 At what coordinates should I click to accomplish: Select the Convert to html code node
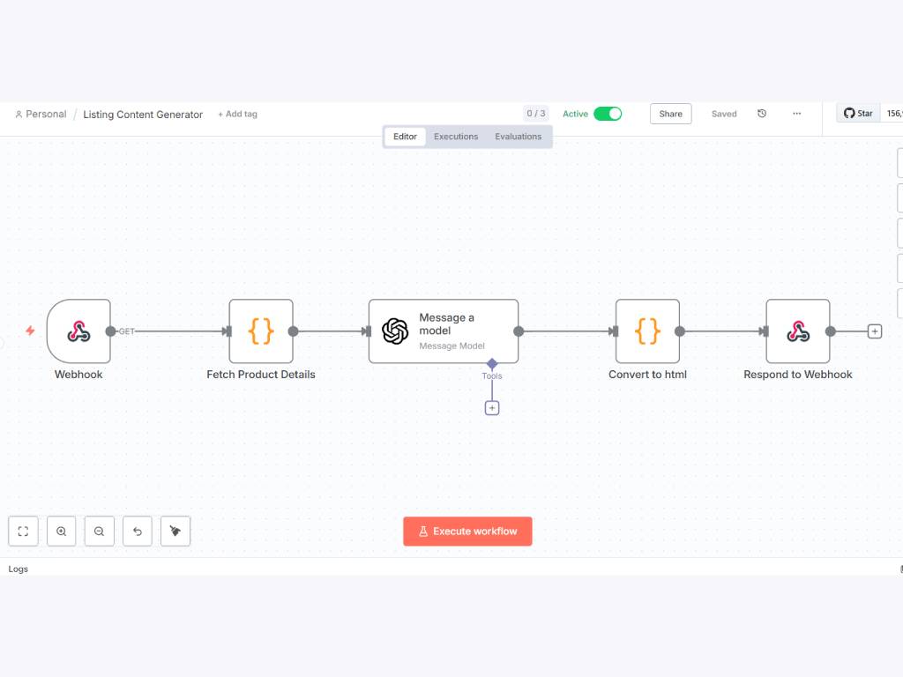[647, 331]
